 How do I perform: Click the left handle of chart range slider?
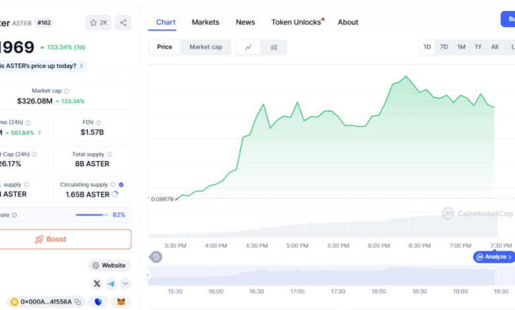point(148,275)
